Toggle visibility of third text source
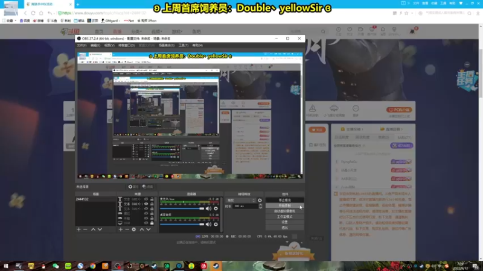The image size is (483, 271). (x=146, y=208)
